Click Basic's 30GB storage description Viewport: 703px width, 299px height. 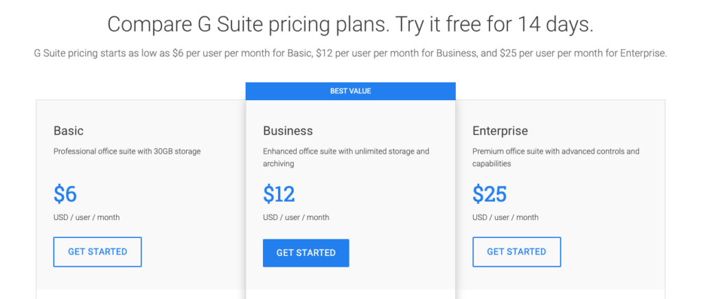click(x=127, y=152)
